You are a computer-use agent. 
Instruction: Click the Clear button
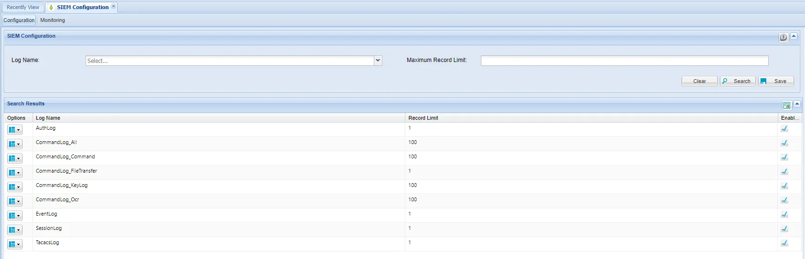[x=699, y=81]
